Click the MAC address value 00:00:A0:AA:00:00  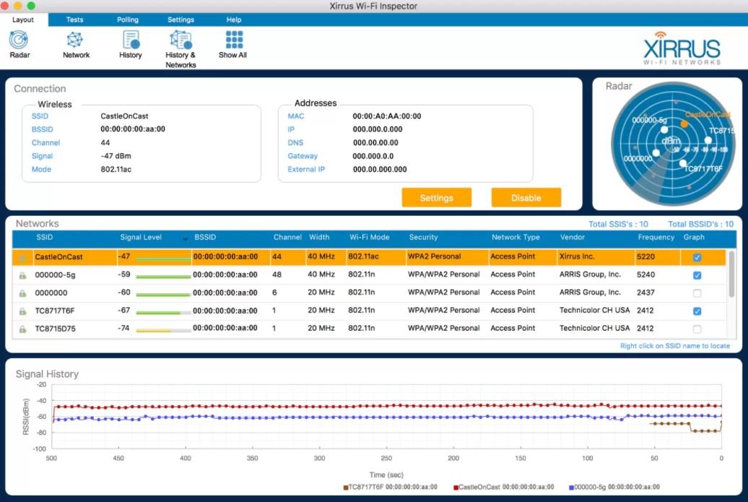(387, 116)
